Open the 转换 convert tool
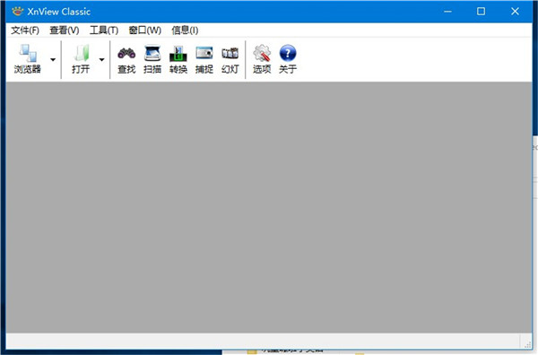This screenshot has width=538, height=355. 178,59
